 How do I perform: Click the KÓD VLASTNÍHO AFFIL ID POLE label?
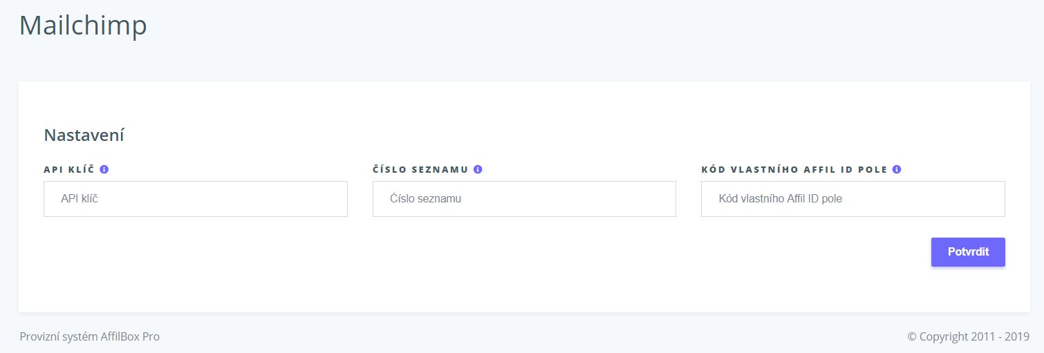pos(794,169)
